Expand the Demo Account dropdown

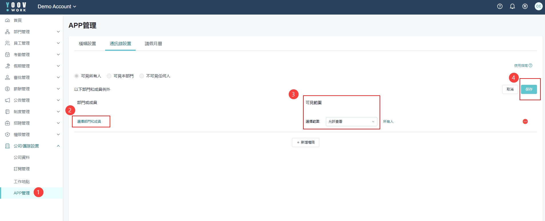click(57, 7)
